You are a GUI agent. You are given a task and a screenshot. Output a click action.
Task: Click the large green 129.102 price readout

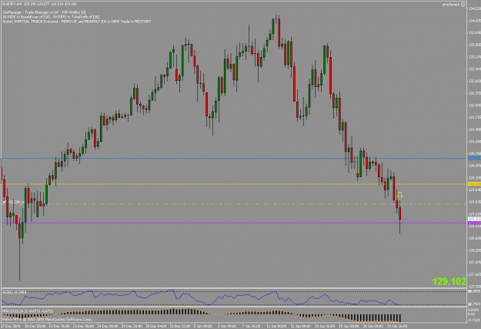coord(449,281)
